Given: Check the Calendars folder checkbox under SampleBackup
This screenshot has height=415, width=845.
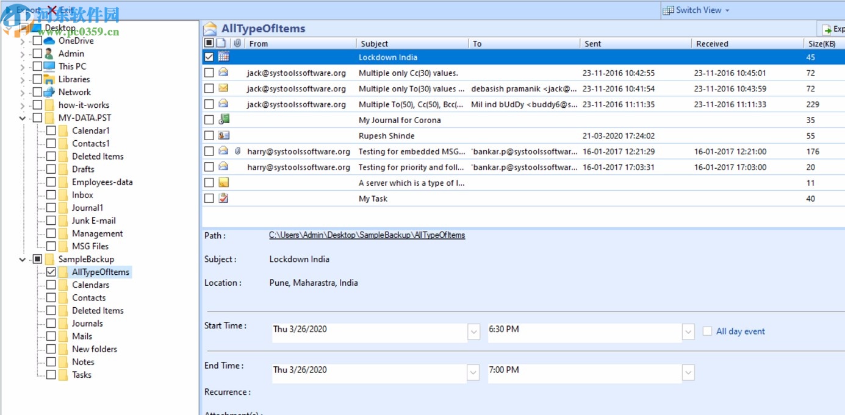Looking at the screenshot, I should pos(51,285).
